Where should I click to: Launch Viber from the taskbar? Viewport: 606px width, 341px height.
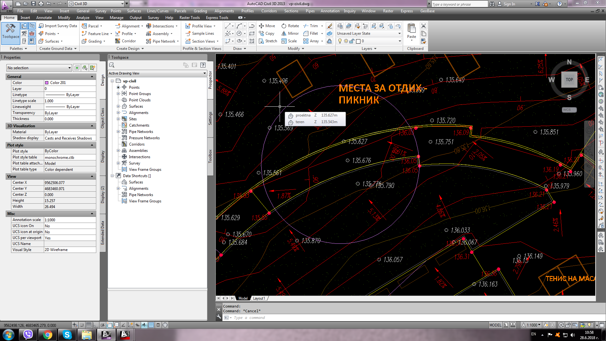(x=28, y=334)
